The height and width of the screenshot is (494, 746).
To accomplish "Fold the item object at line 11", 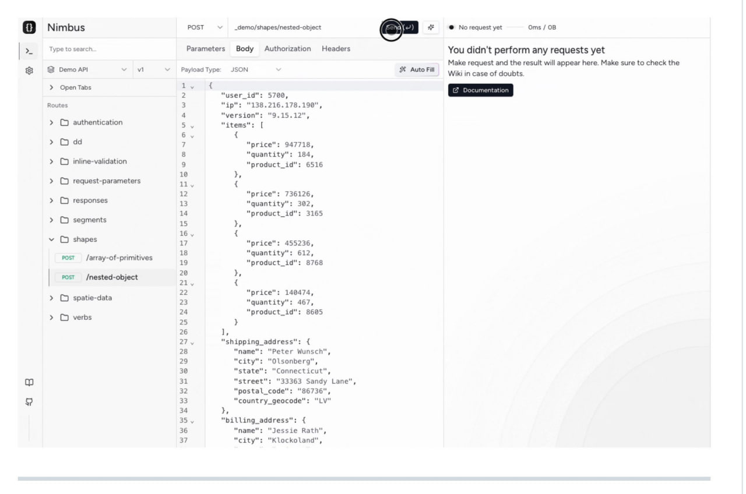I will 192,185.
